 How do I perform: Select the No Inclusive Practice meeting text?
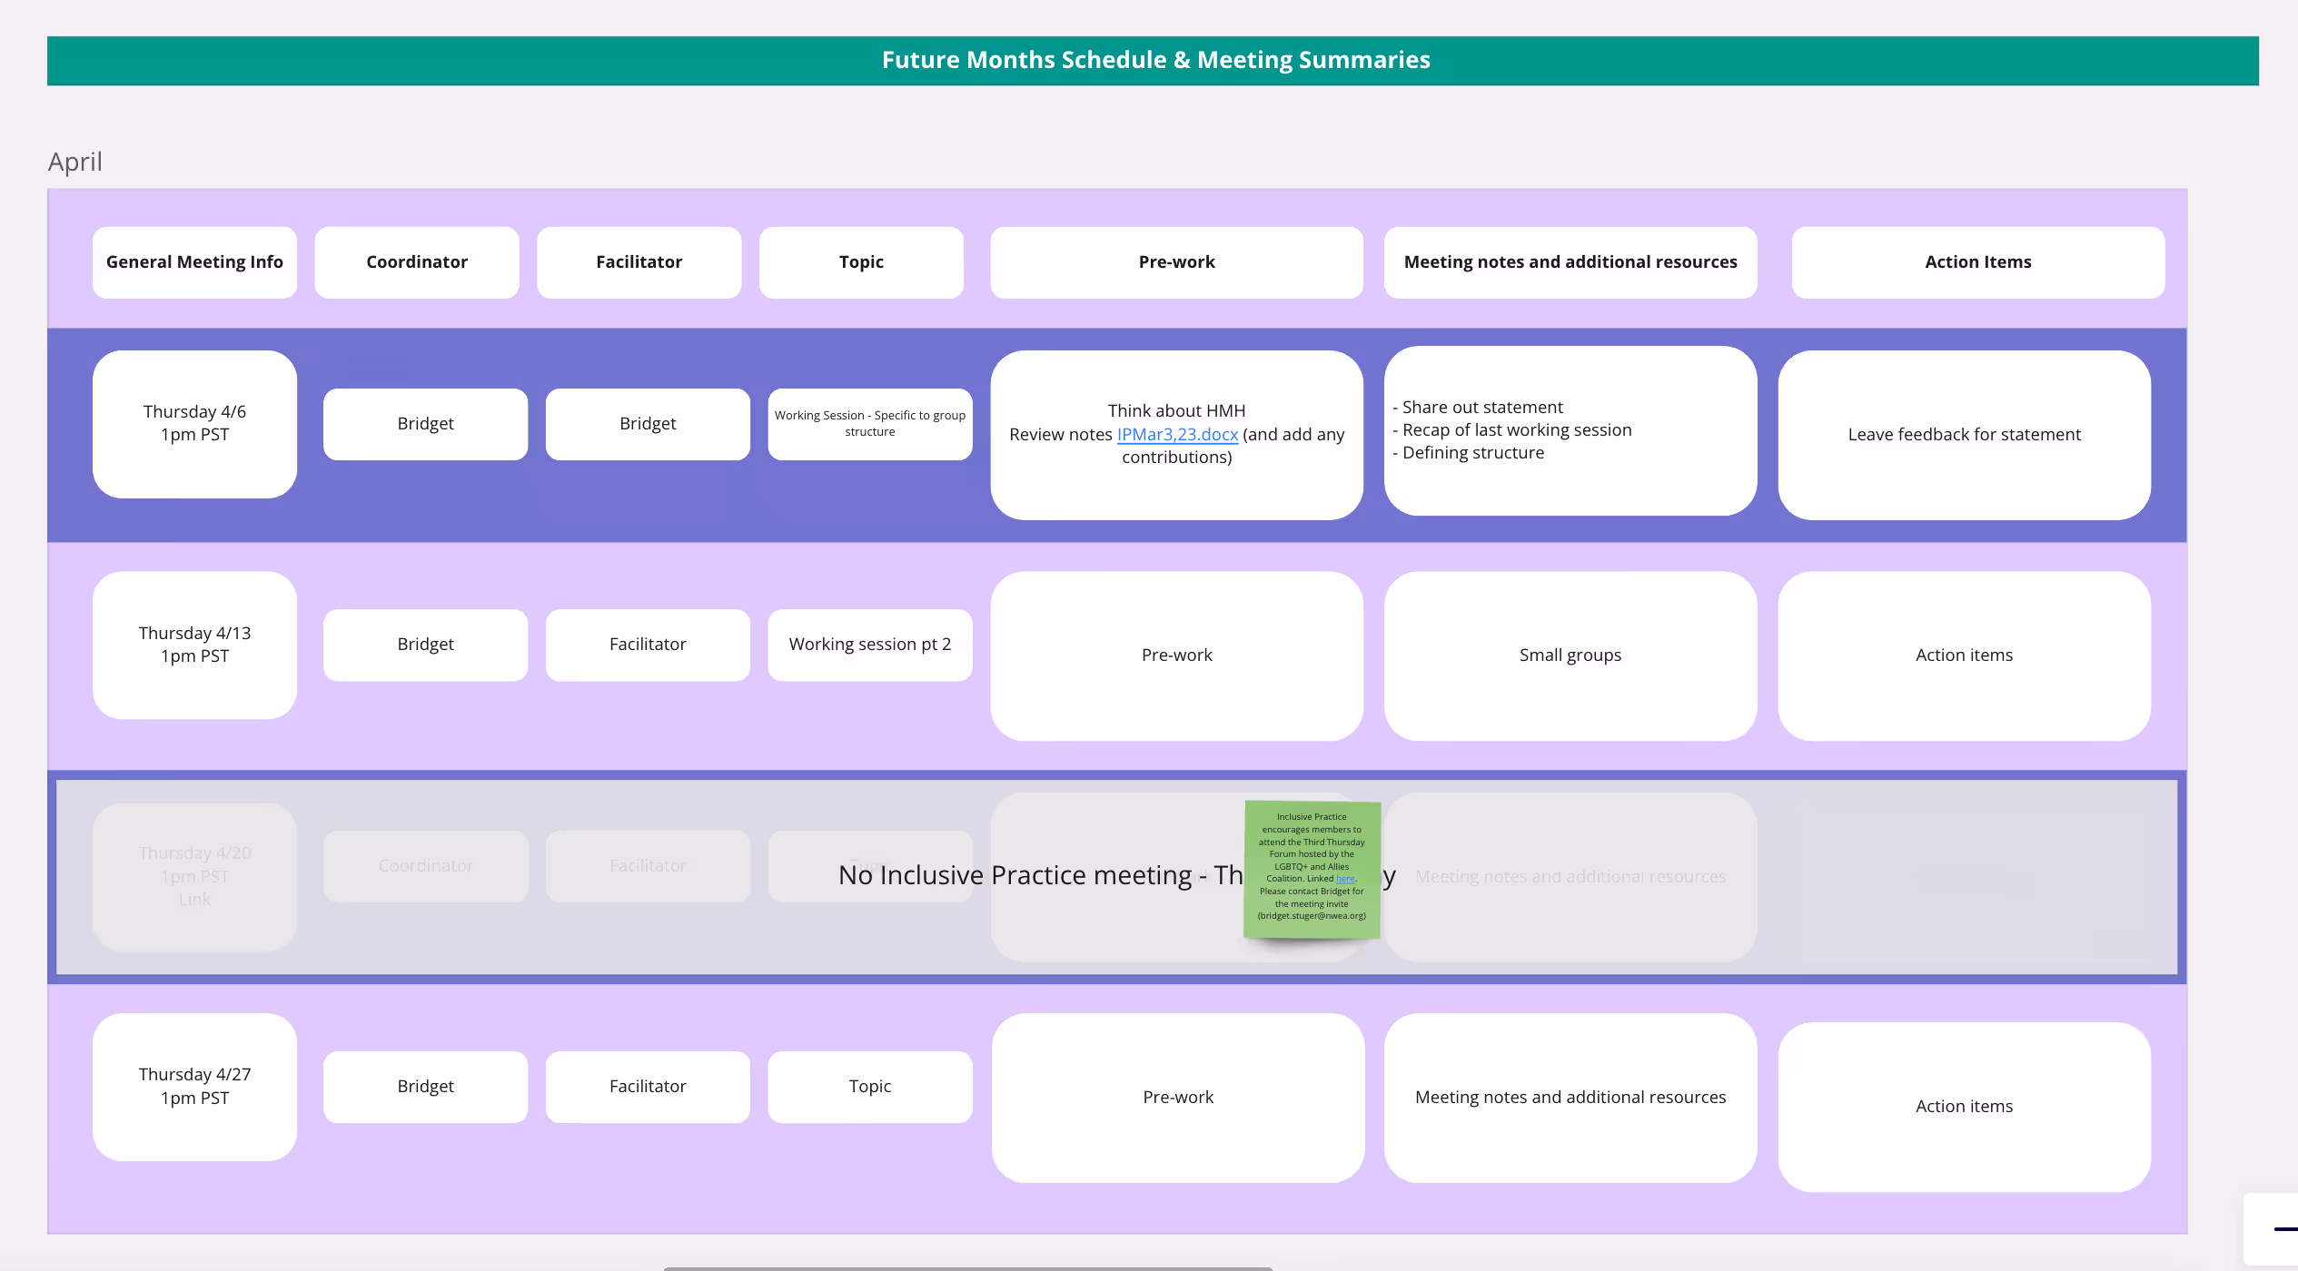coord(1117,875)
